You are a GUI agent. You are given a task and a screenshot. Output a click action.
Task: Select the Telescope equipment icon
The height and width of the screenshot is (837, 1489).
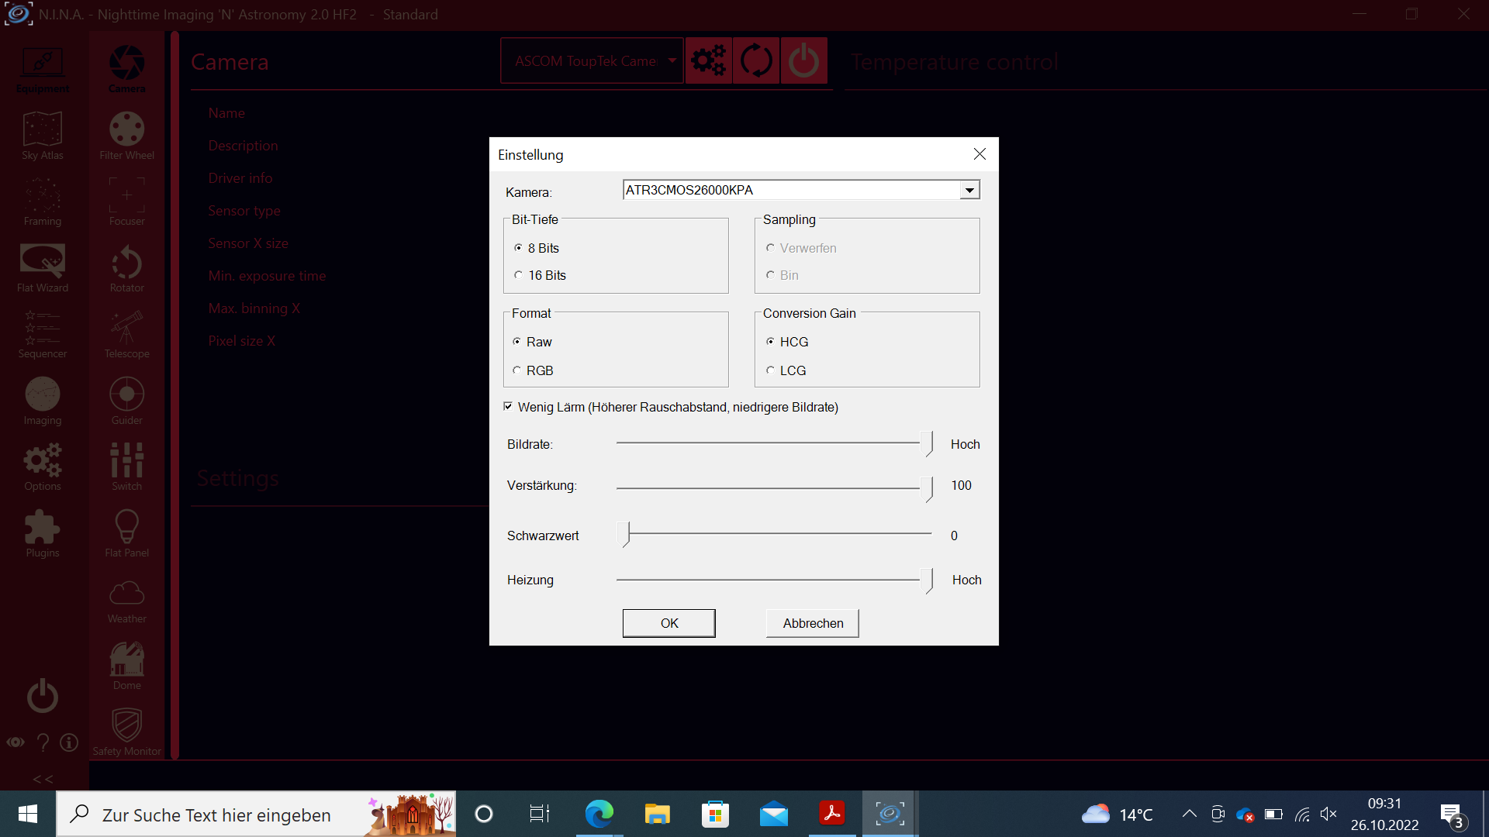point(127,335)
